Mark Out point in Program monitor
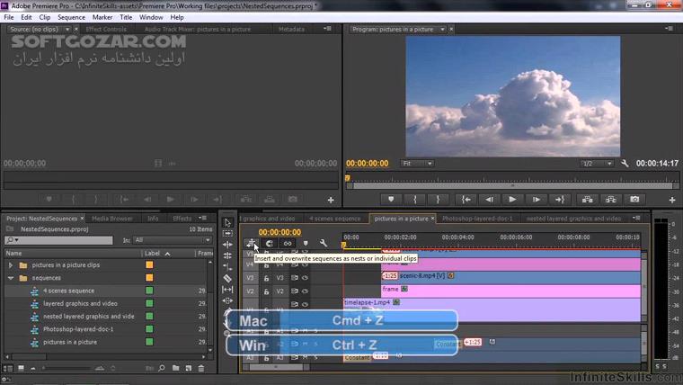Screen dimensions: 683x385 click(438, 200)
